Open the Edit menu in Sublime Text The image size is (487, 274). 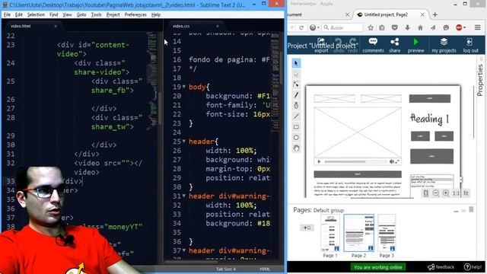(x=18, y=14)
